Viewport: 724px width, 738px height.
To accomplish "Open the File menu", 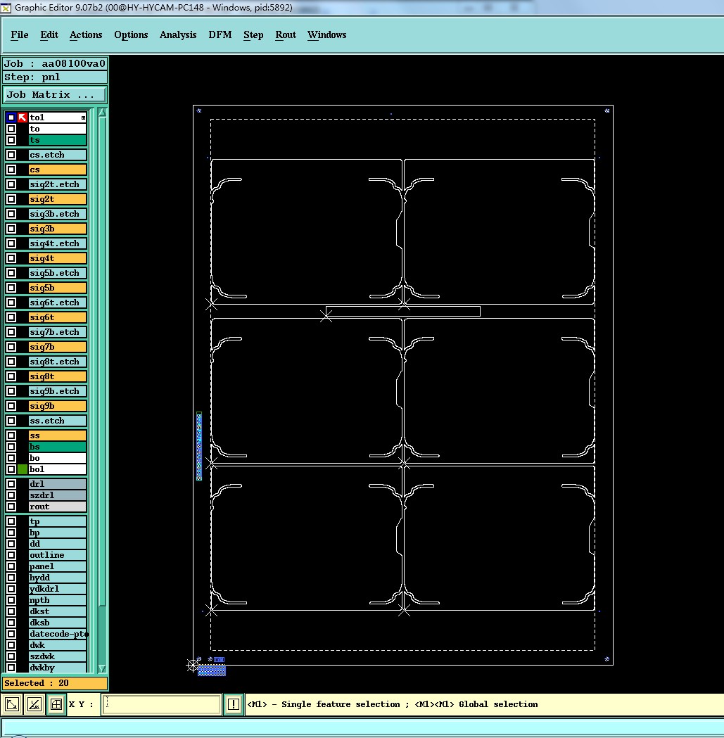I will pos(19,35).
